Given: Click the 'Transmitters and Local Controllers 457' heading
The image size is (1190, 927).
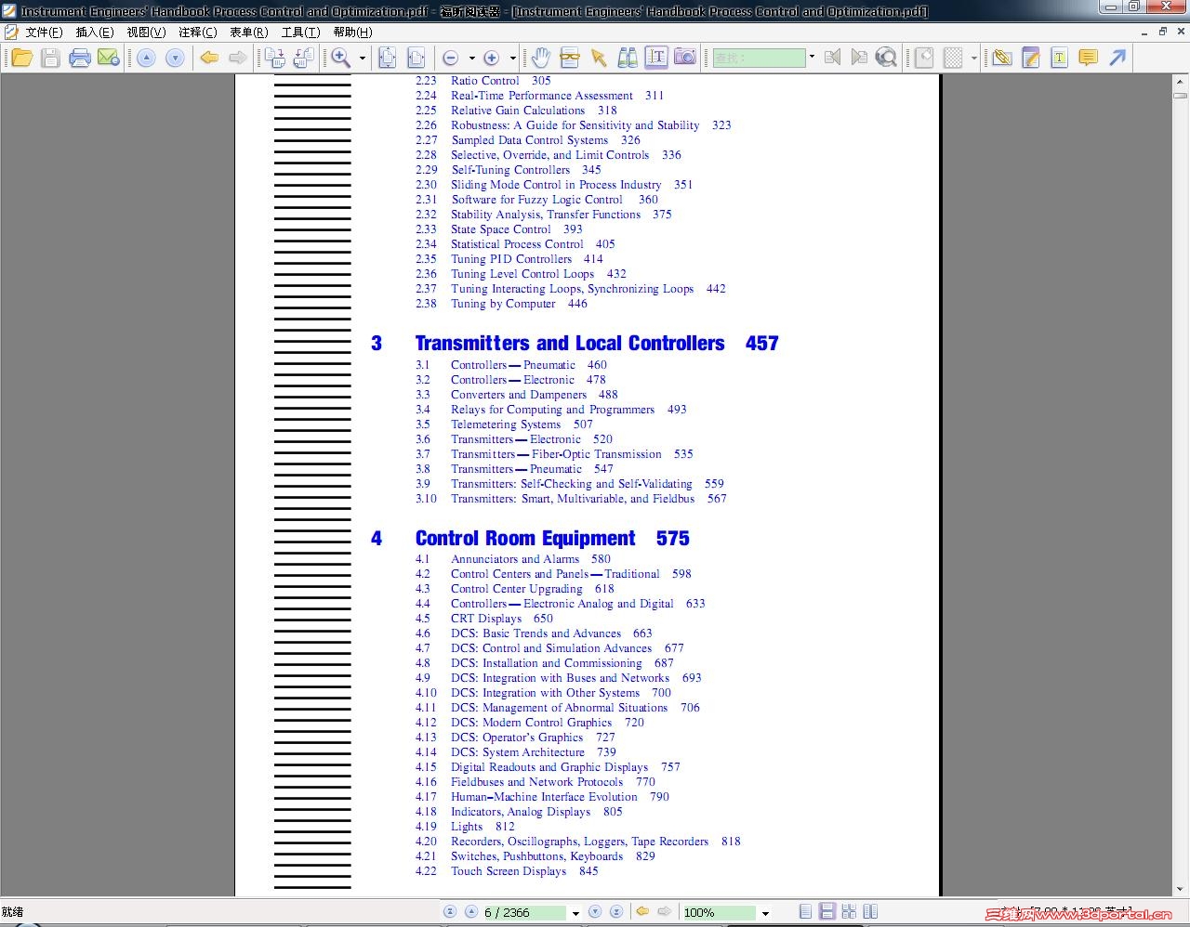Looking at the screenshot, I should [597, 343].
